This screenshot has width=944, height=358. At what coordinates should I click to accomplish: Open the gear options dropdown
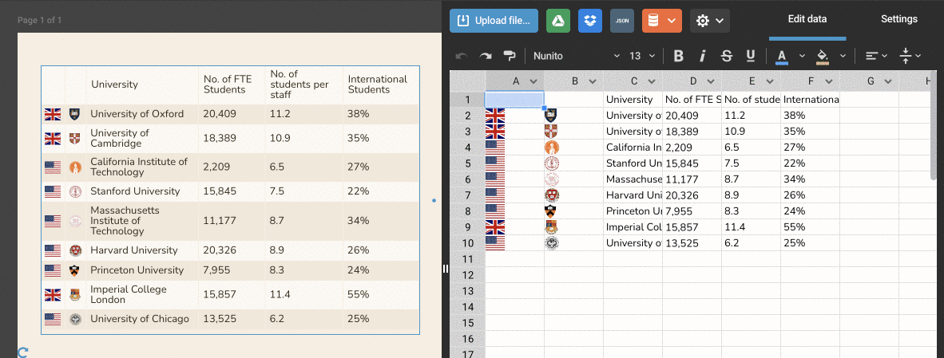point(710,21)
